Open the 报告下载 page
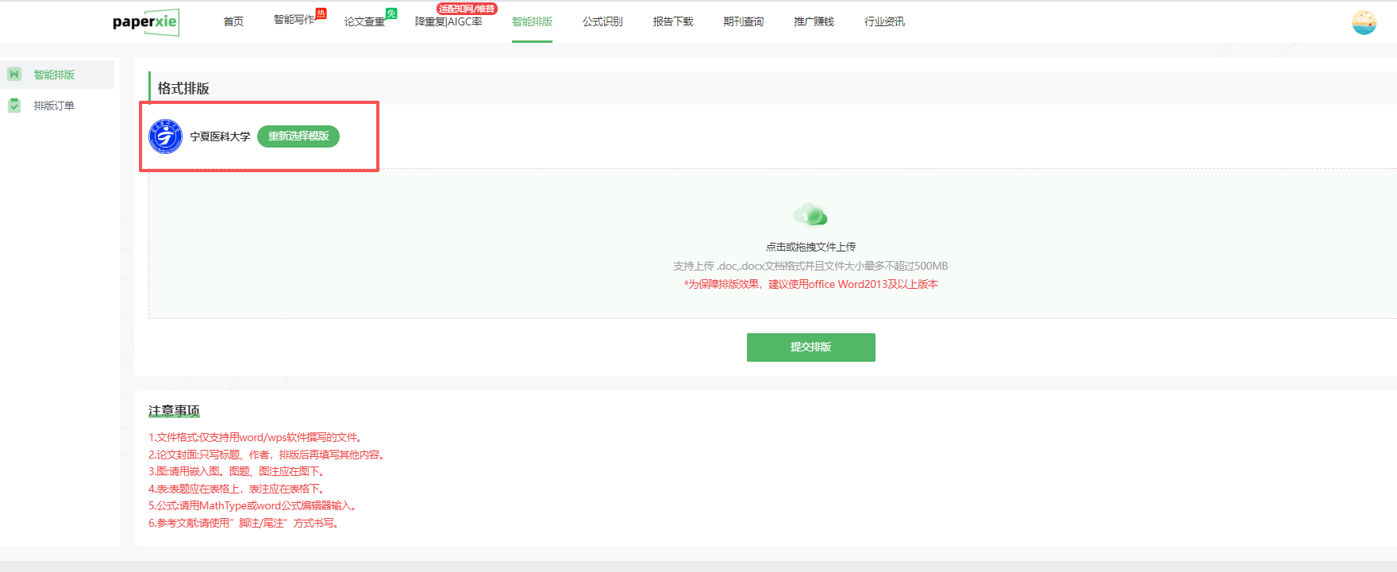Image resolution: width=1397 pixels, height=572 pixels. click(x=673, y=22)
